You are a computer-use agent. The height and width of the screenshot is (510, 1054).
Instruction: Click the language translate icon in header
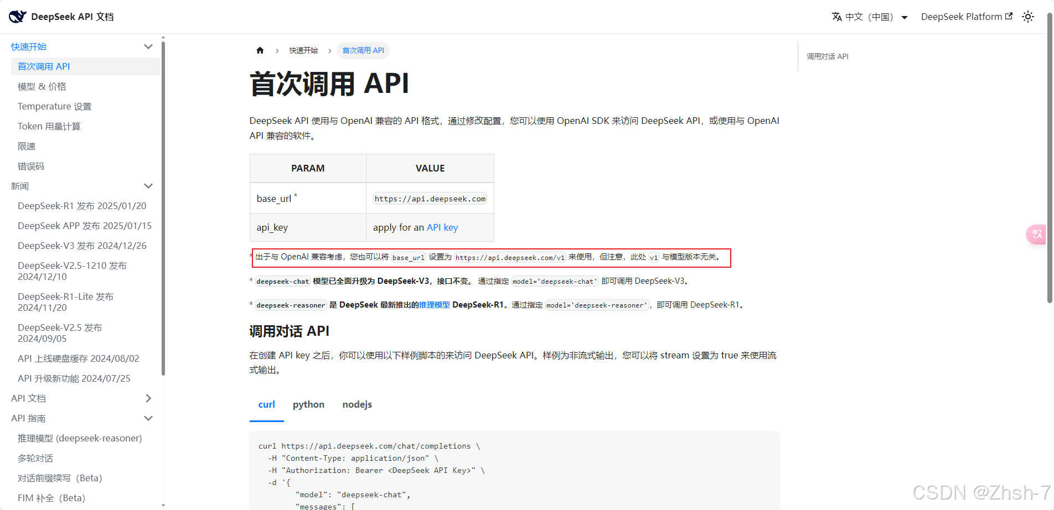point(837,17)
